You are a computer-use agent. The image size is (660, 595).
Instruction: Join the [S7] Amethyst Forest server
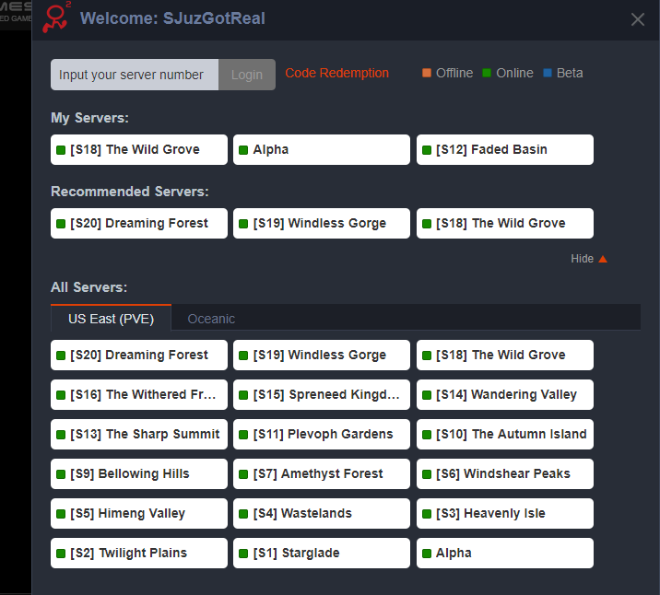click(x=321, y=473)
